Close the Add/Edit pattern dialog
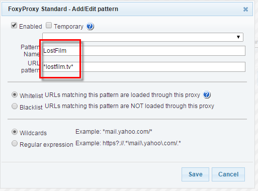Viewport: 258px width, 191px height. 245,9
